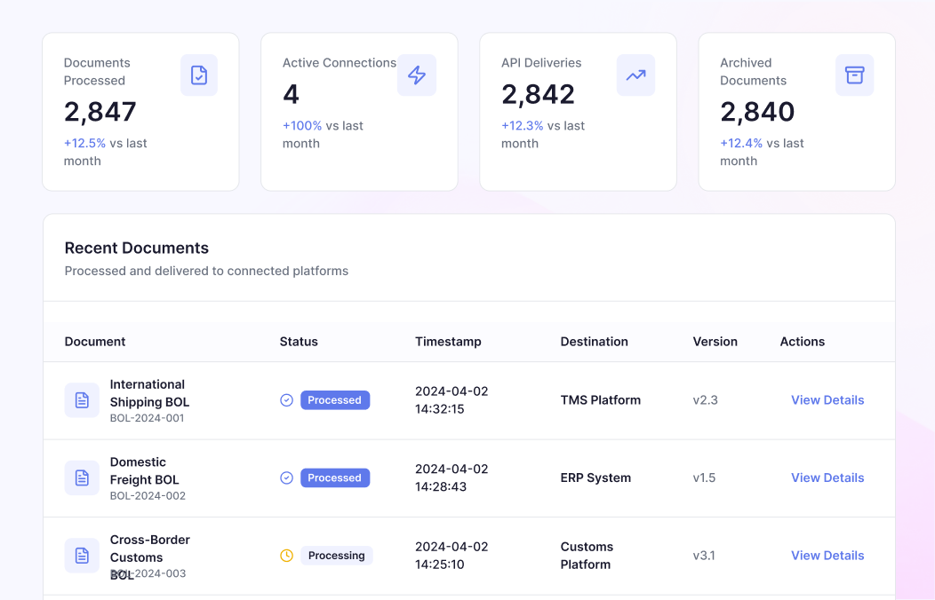Click check-circle icon beside BOL-2024-001 status
Viewport: 935px width, 600px height.
(287, 400)
